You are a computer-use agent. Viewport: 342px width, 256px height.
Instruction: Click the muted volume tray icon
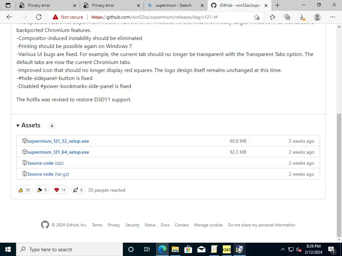click(x=299, y=249)
